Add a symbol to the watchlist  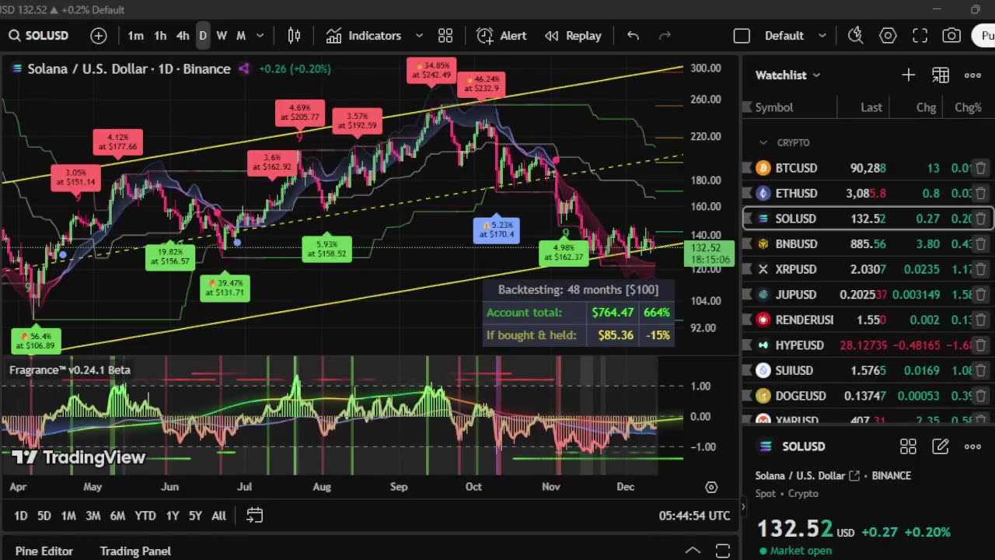[x=908, y=75]
